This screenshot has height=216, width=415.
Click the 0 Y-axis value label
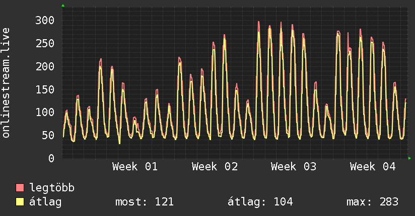(51, 158)
